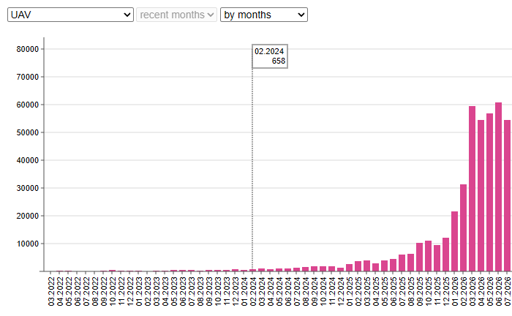The height and width of the screenshot is (316, 512).
Task: Click the 06.2026 x-axis label
Action: [x=498, y=291]
